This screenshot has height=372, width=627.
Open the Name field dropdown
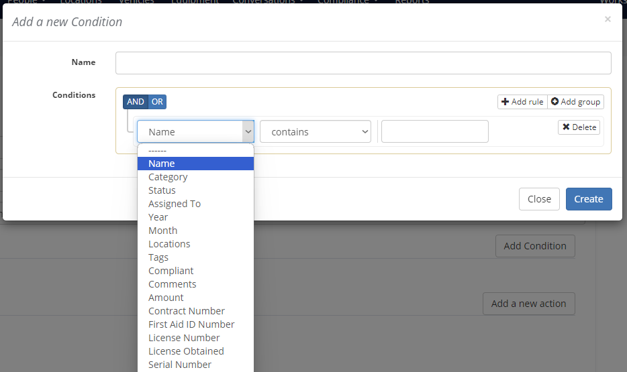point(195,131)
